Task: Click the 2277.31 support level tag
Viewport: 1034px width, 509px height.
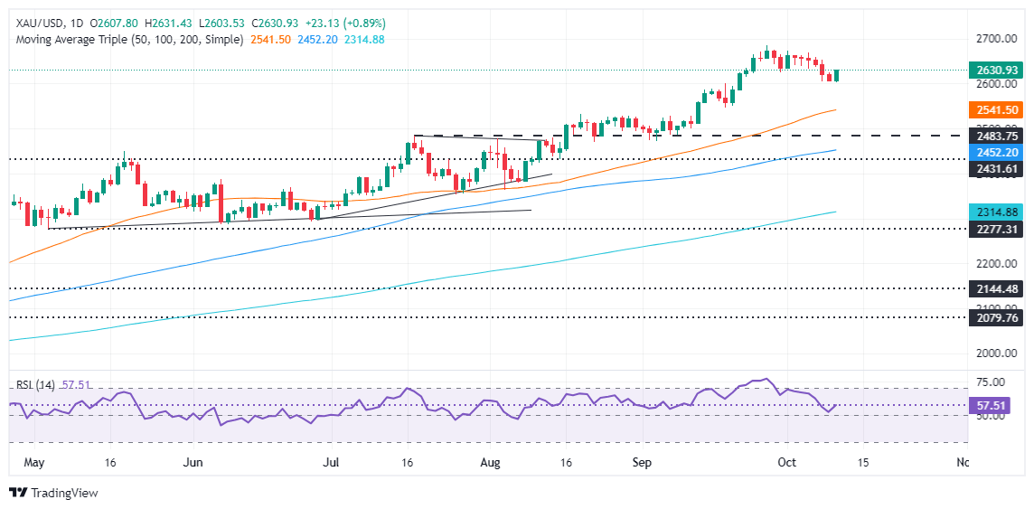Action: (x=997, y=229)
